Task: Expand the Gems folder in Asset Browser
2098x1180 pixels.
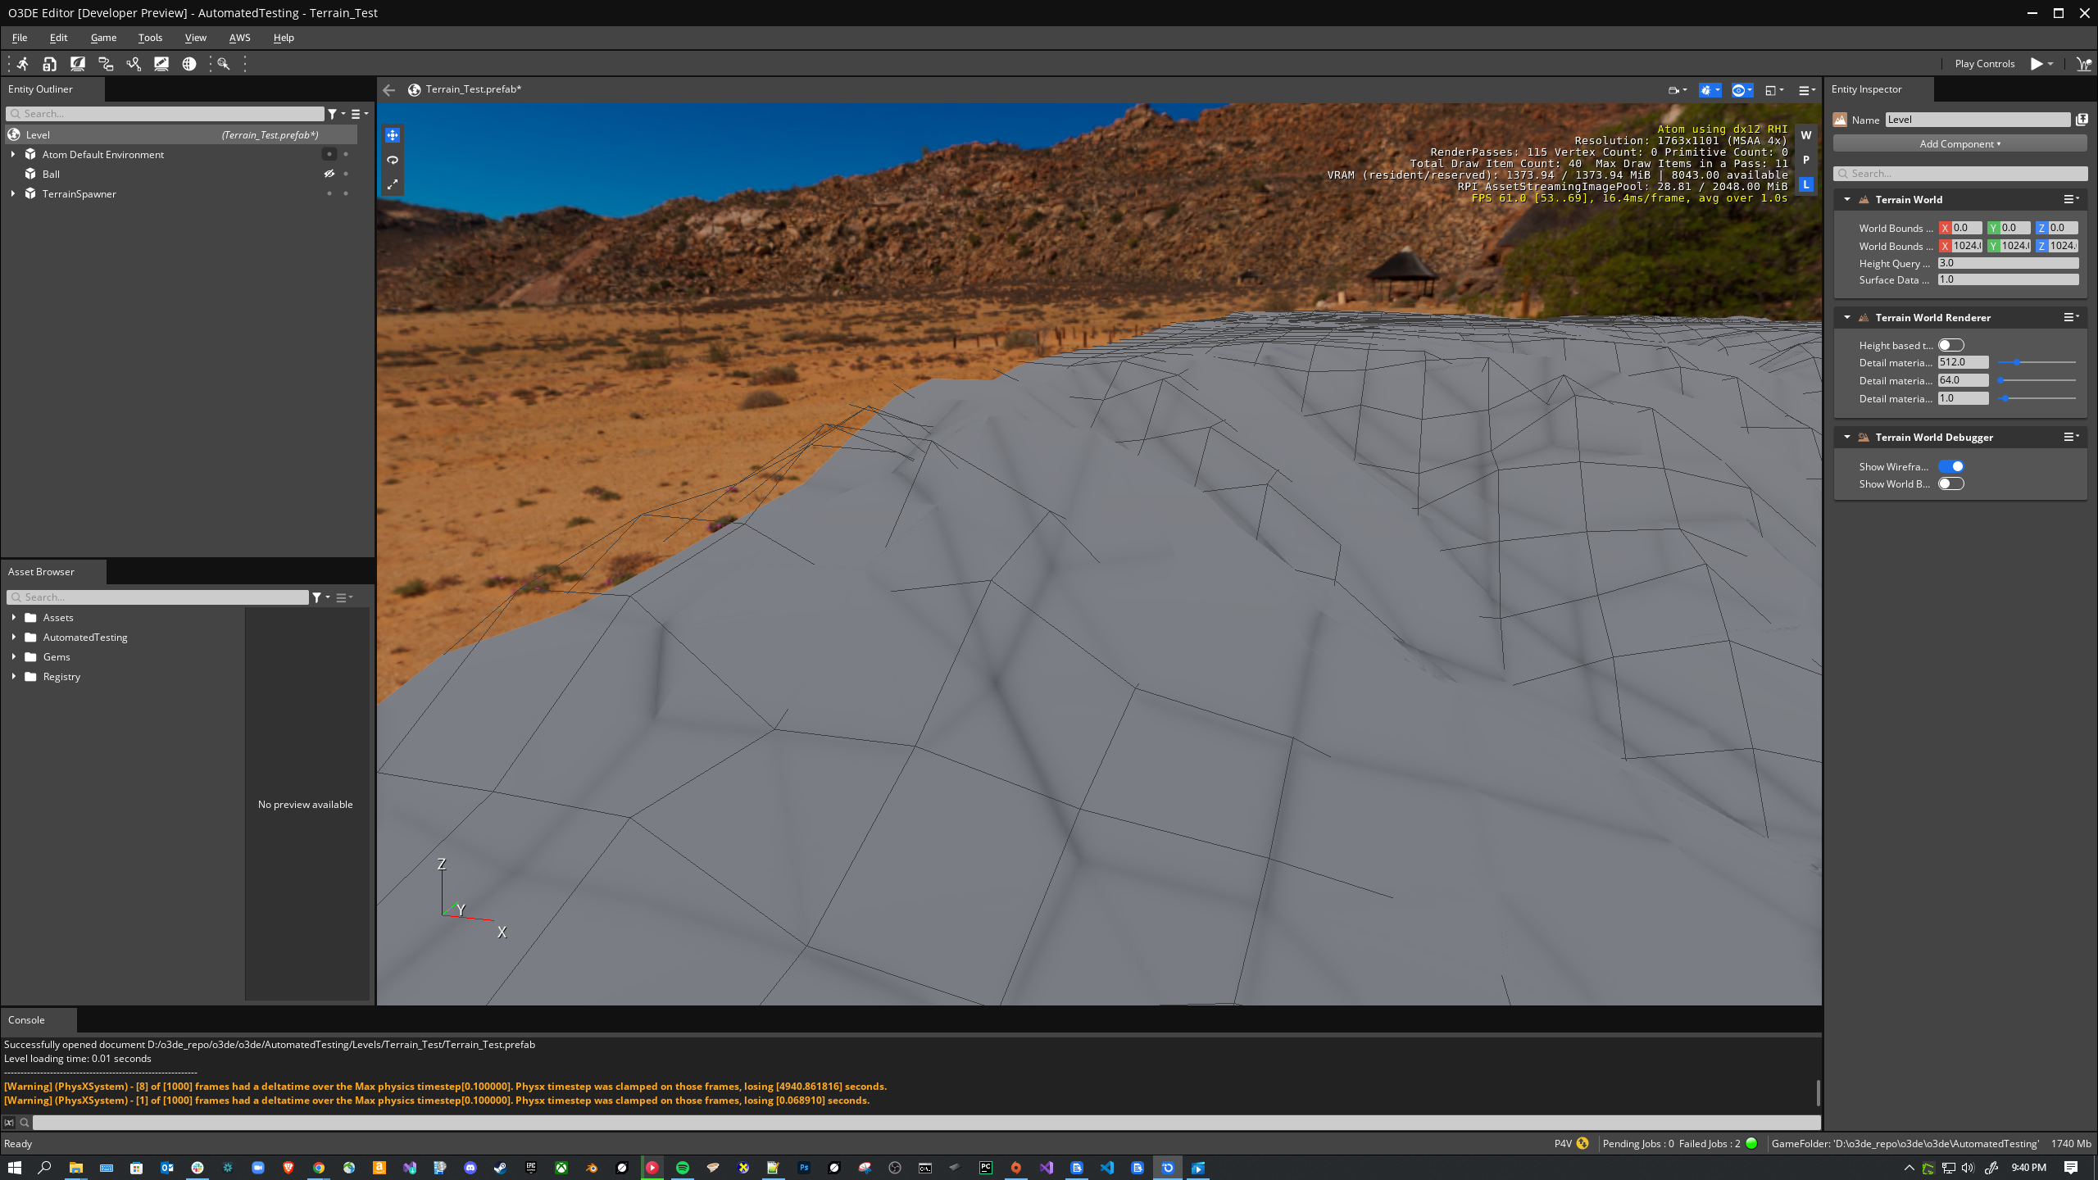Action: (x=14, y=656)
